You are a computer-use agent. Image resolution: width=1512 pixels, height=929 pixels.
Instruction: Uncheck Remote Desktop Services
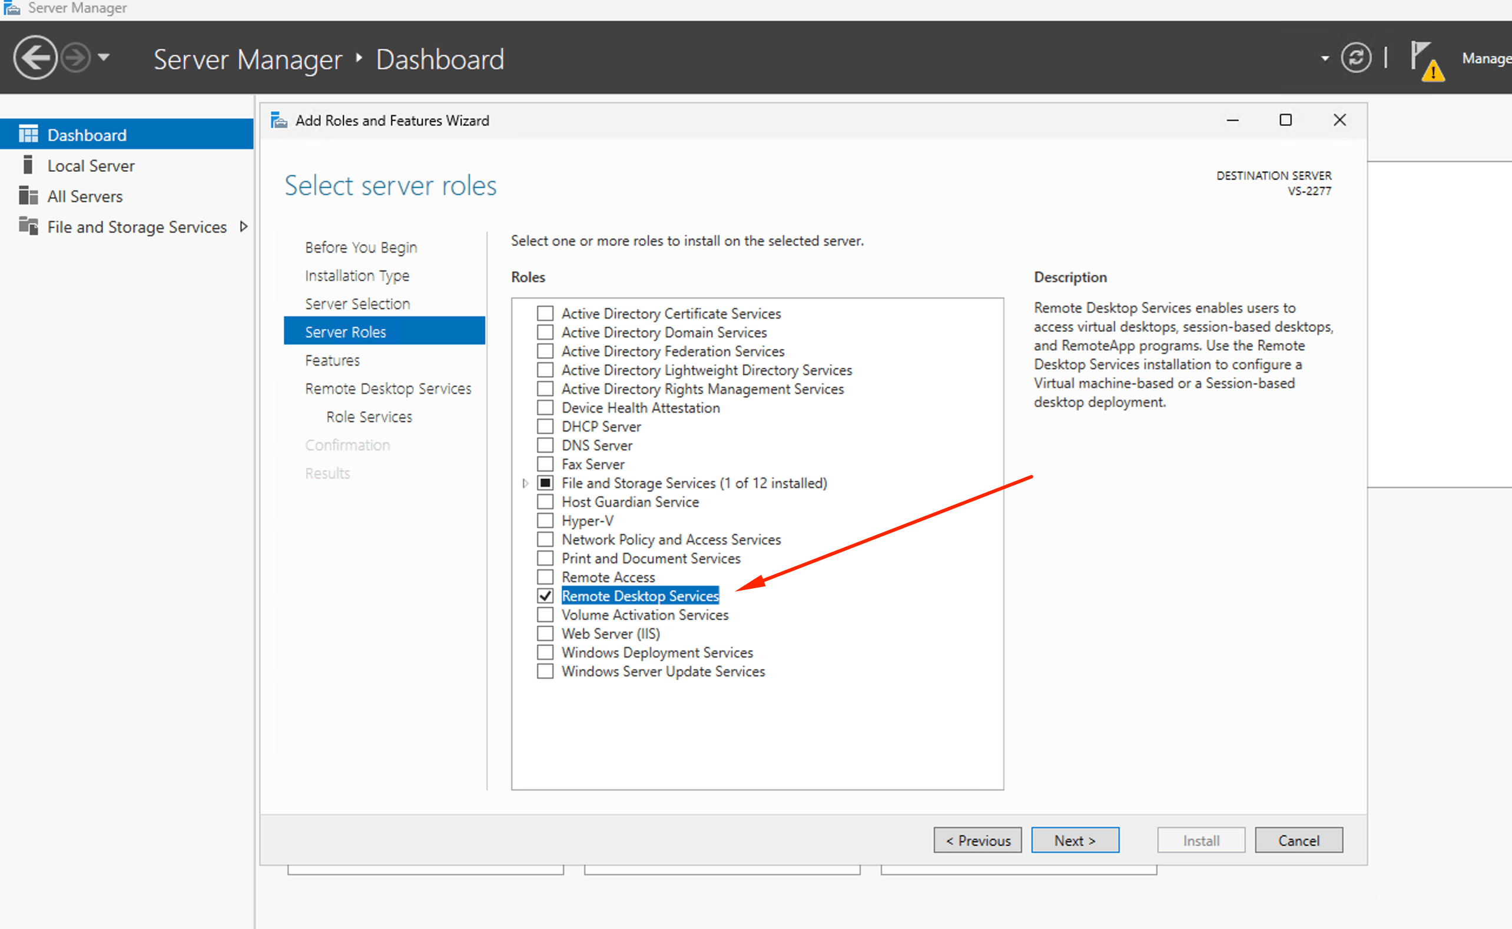(x=545, y=596)
